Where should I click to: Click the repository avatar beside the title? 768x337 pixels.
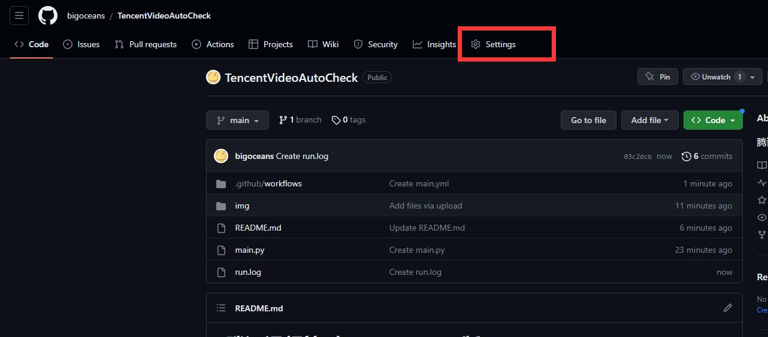213,77
